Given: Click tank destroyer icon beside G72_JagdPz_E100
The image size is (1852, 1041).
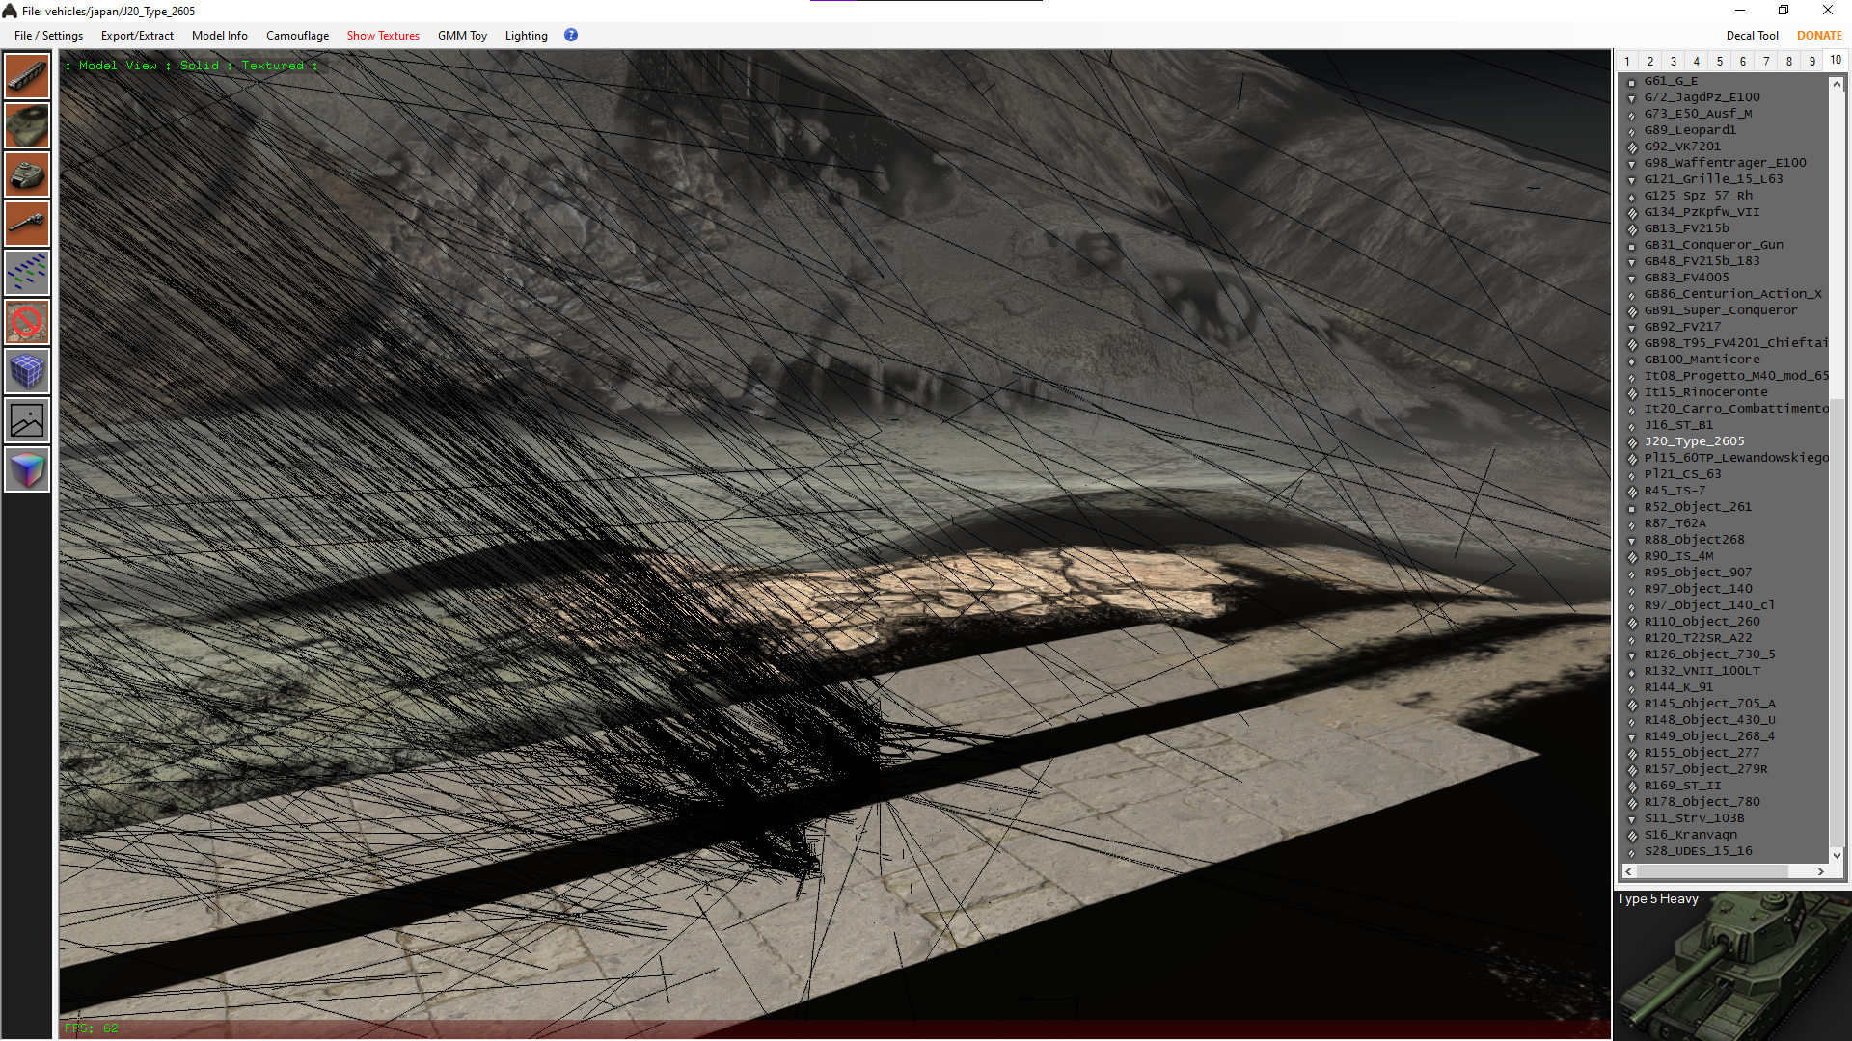Looking at the screenshot, I should coord(1632,98).
